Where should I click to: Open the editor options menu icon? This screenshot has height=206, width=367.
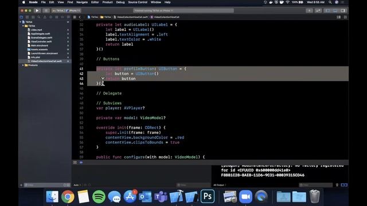tap(339, 17)
